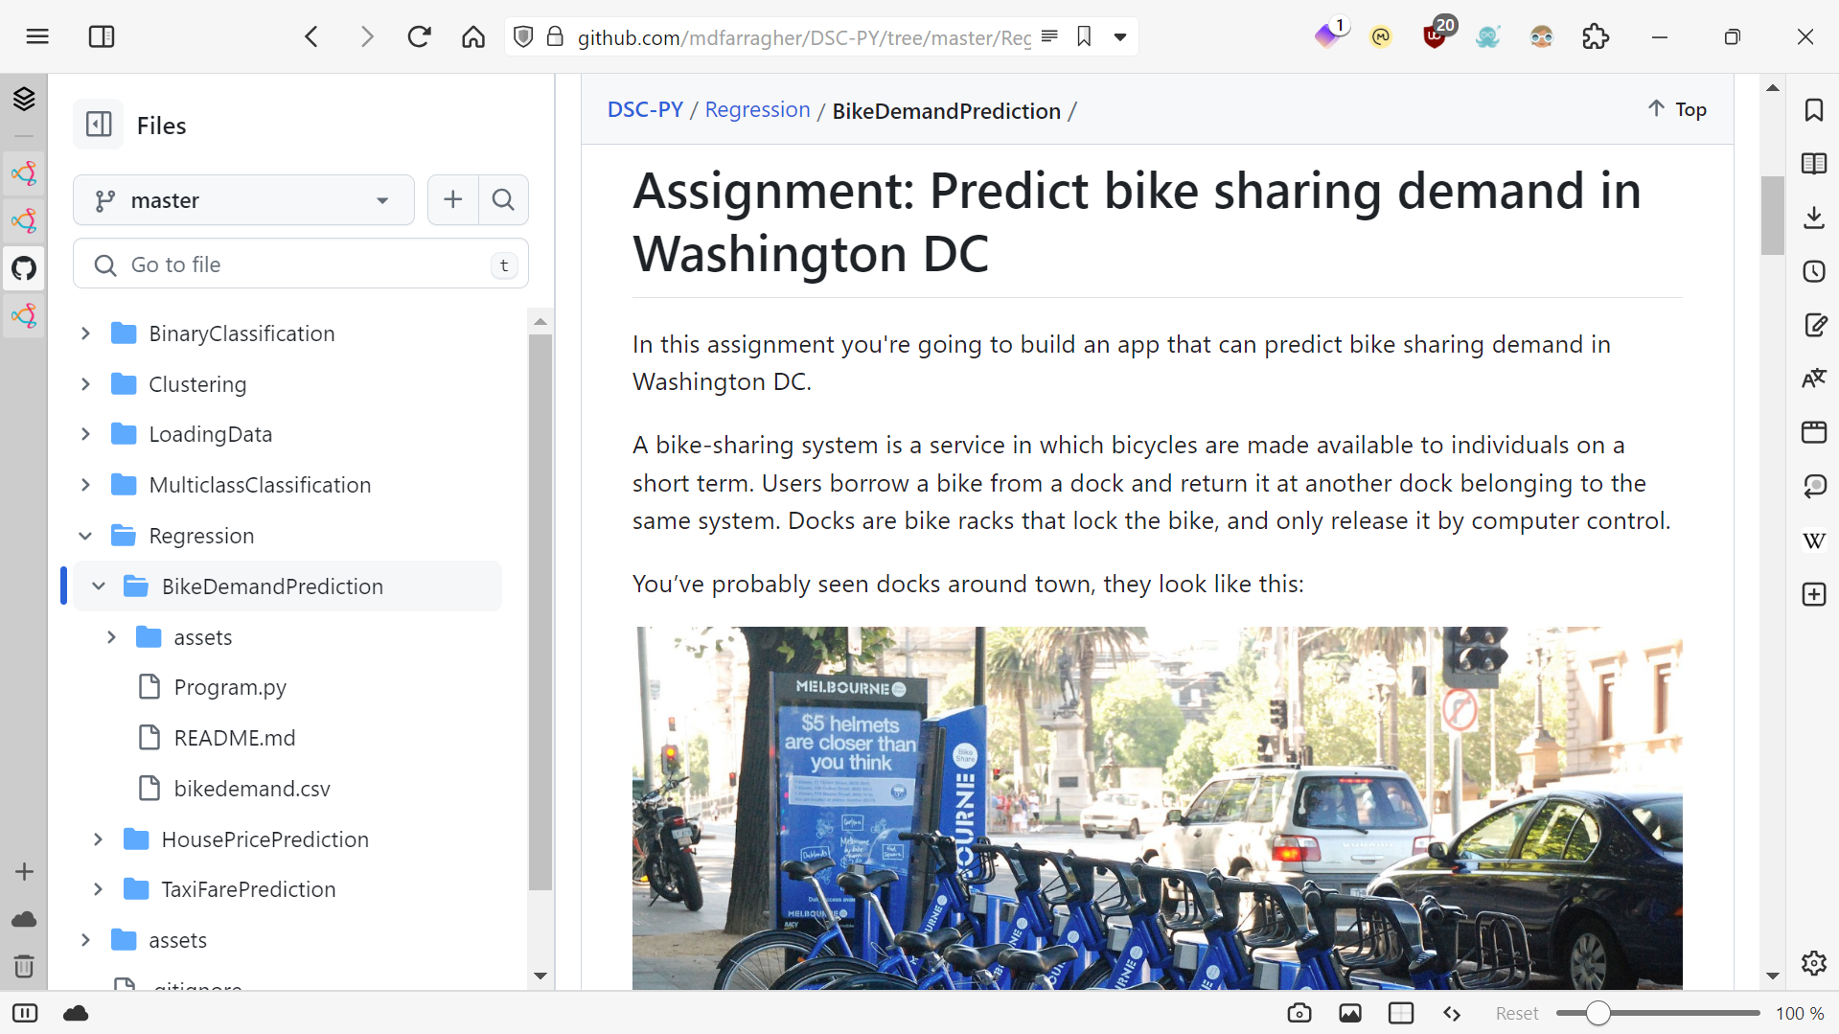Follow the Regression breadcrumb link
The image size is (1839, 1034).
coord(756,109)
